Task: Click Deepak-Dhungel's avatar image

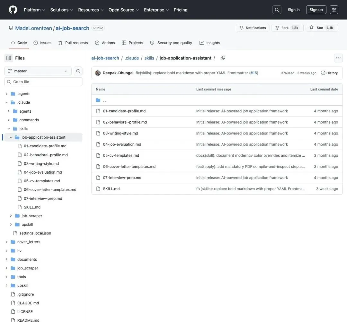Action: 98,73
